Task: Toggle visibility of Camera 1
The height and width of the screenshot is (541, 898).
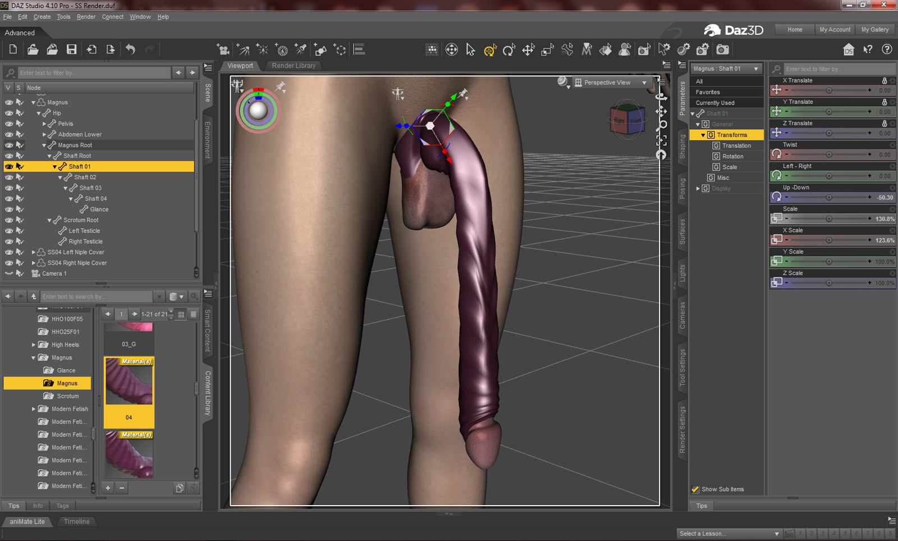Action: pyautogui.click(x=9, y=274)
